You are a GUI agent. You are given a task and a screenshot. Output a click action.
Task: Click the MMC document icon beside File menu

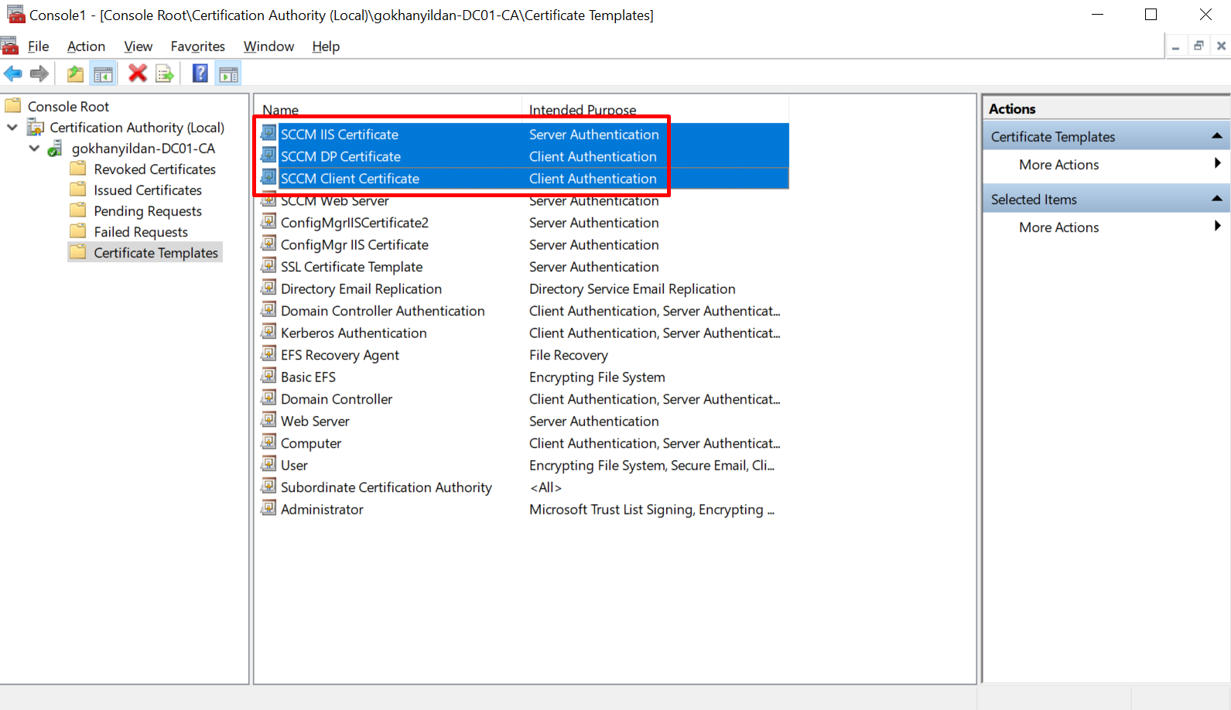click(x=10, y=46)
